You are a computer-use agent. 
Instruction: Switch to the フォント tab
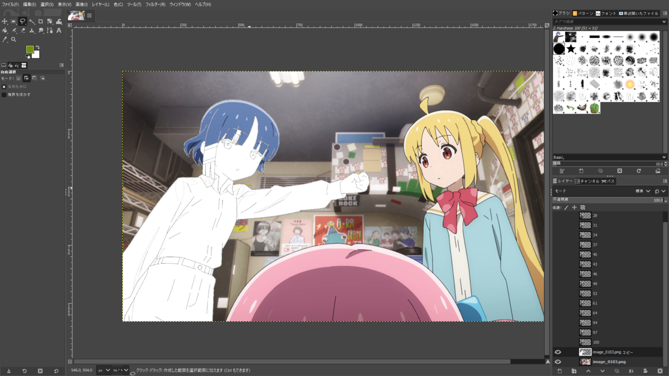point(607,13)
